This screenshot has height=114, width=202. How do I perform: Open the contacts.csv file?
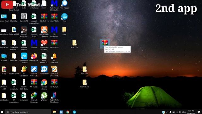[24, 97]
